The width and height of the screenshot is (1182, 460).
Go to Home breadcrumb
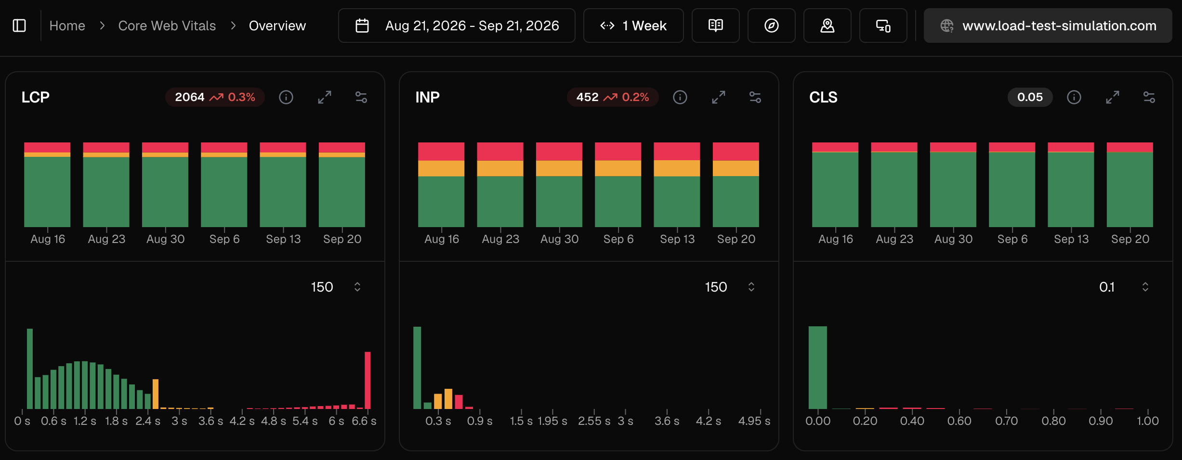pos(67,26)
